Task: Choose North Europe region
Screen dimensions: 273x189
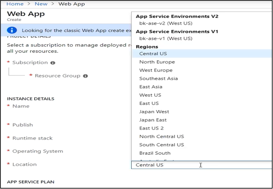Action: point(157,62)
